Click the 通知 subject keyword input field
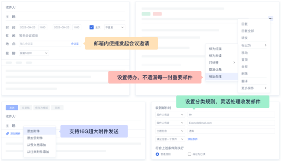This screenshot has width=282, height=162. [x=231, y=131]
